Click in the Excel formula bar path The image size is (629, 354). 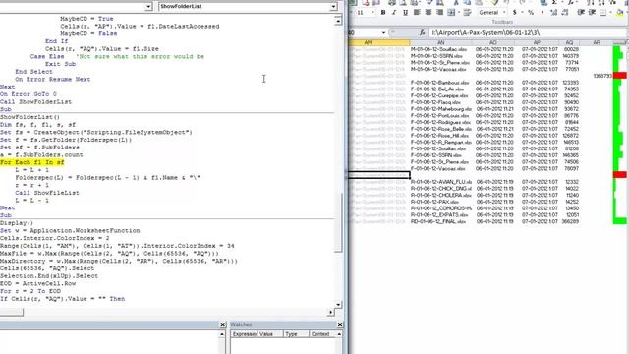point(528,32)
